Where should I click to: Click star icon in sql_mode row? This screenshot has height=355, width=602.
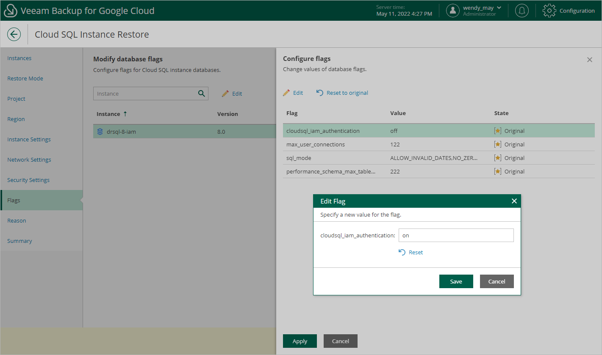[x=498, y=158]
